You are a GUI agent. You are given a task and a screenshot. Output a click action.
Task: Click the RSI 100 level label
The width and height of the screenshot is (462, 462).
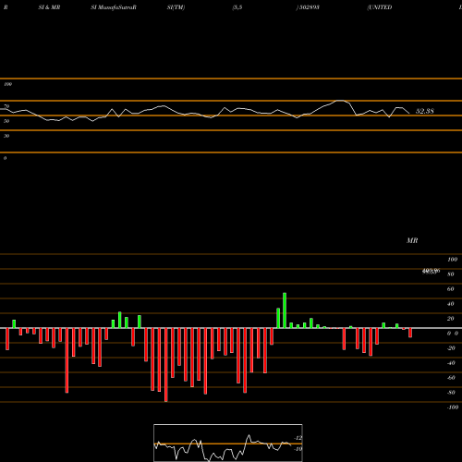pos(7,84)
